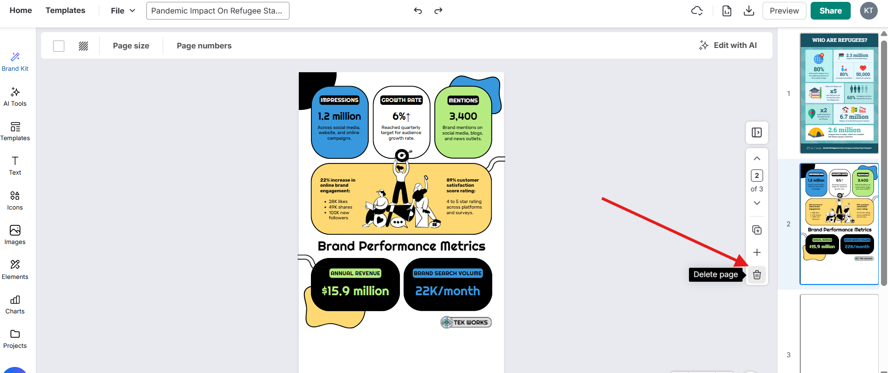Click the Delete page trash icon
Screen dimensions: 888x373
757,275
